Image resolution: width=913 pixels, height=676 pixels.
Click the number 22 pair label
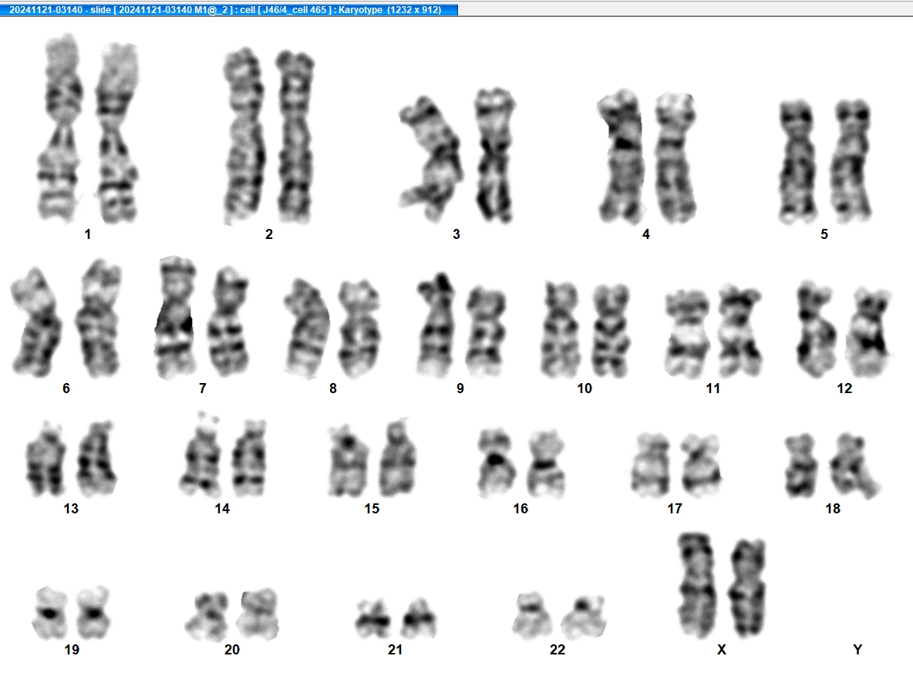point(558,650)
